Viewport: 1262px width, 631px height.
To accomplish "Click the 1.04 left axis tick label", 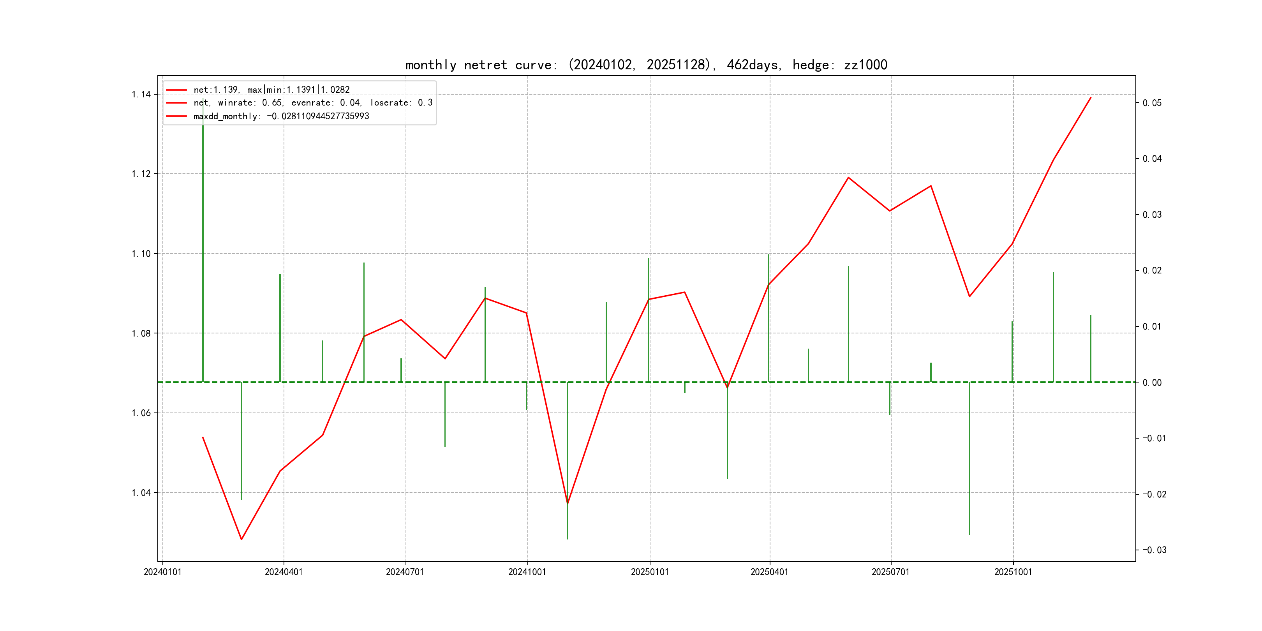I will coord(141,493).
